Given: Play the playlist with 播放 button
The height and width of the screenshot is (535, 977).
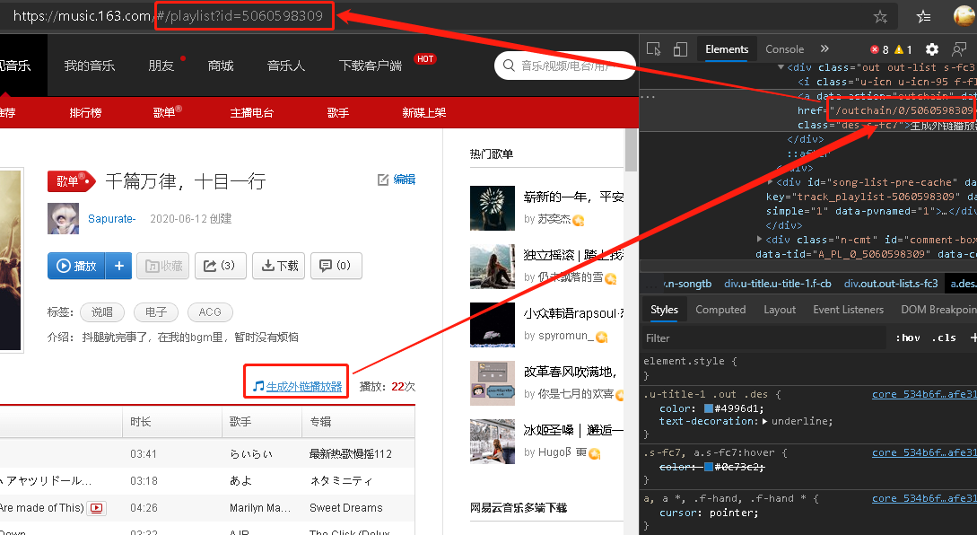Looking at the screenshot, I should pyautogui.click(x=76, y=267).
